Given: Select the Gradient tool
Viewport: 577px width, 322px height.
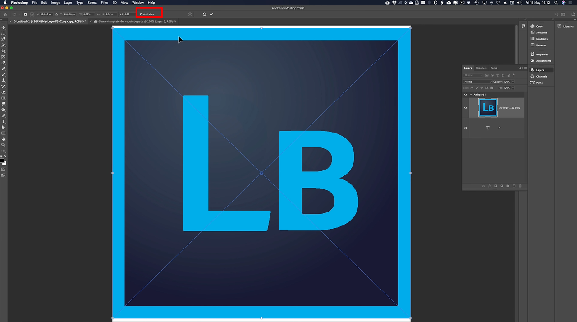Looking at the screenshot, I should [x=4, y=98].
